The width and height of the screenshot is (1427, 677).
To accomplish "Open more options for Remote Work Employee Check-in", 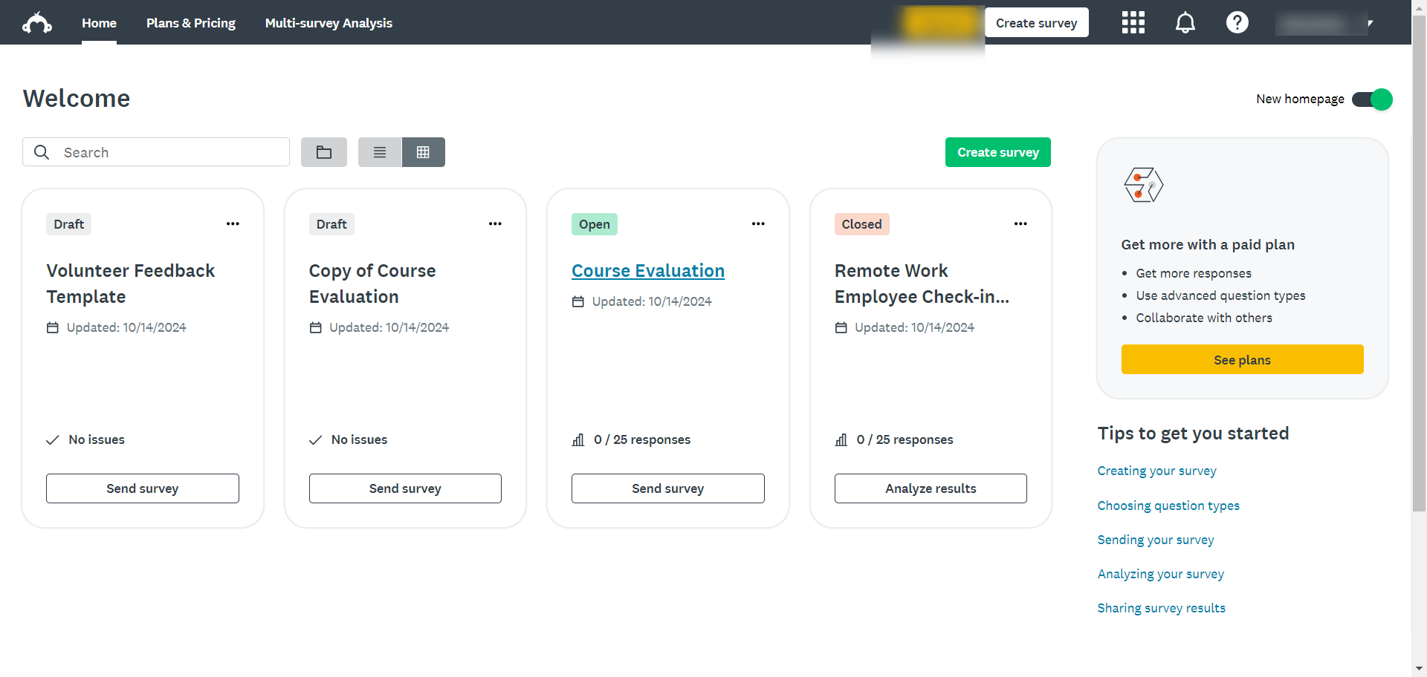I will point(1020,223).
